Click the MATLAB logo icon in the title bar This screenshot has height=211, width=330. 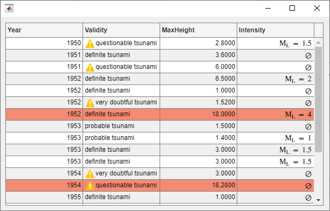[9, 9]
